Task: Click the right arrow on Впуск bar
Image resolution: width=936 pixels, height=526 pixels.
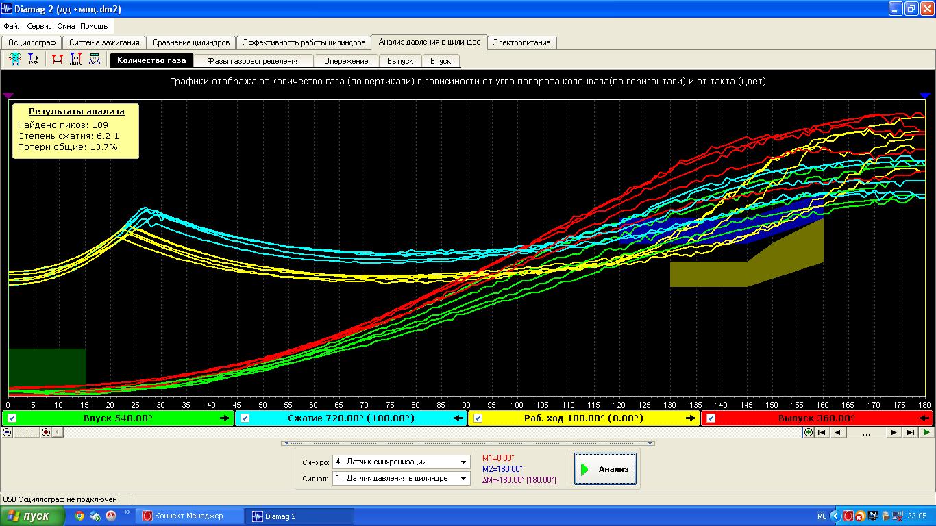Action: click(x=225, y=418)
